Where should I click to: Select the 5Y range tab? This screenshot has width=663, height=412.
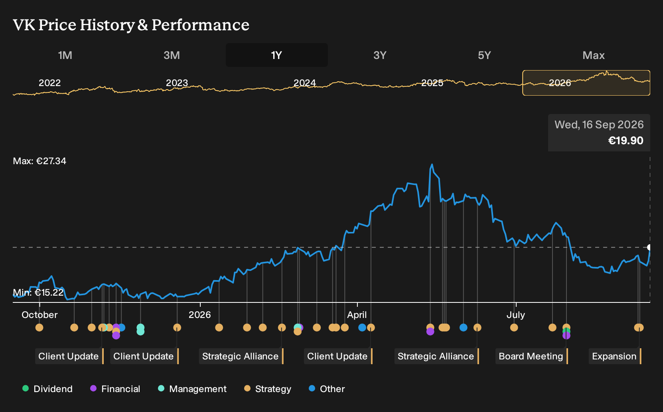(x=484, y=55)
